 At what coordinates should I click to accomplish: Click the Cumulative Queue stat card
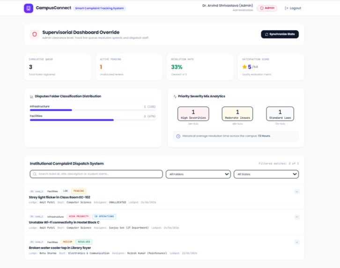58,67
